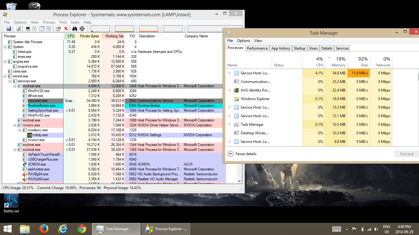Switch to the Startup tab
The image size is (419, 235).
coord(299,48)
